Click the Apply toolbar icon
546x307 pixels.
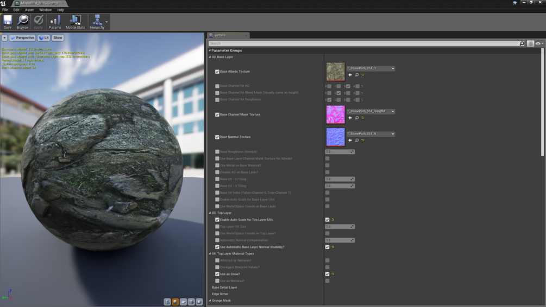click(x=39, y=22)
